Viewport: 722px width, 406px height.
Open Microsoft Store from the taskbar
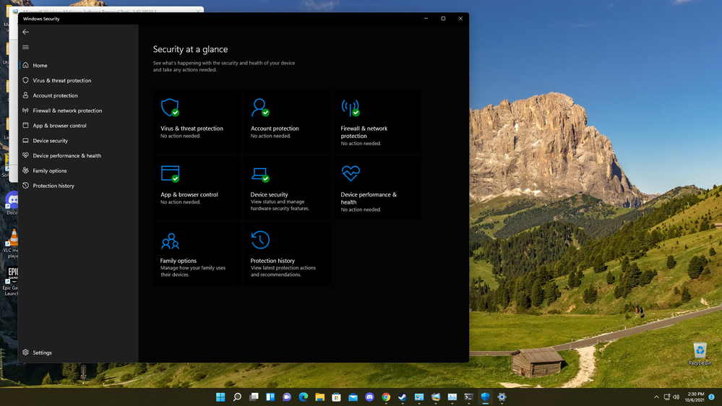coord(337,397)
